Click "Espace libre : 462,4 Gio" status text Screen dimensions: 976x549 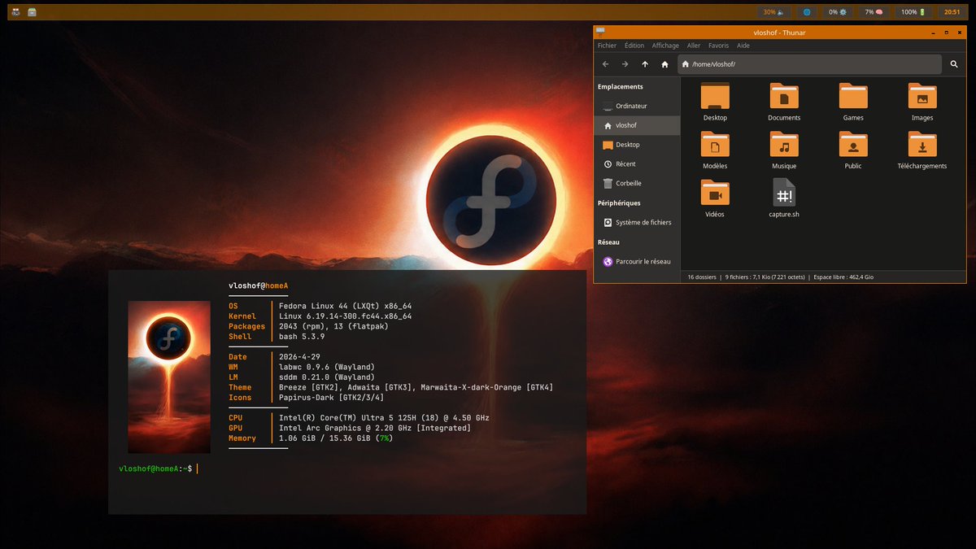[843, 277]
